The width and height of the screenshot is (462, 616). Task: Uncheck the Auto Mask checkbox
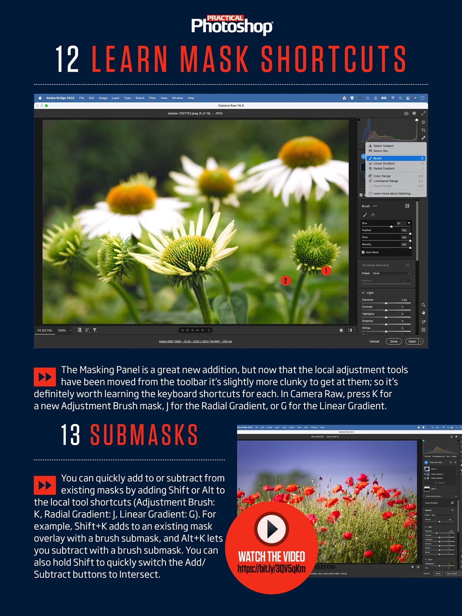[363, 252]
